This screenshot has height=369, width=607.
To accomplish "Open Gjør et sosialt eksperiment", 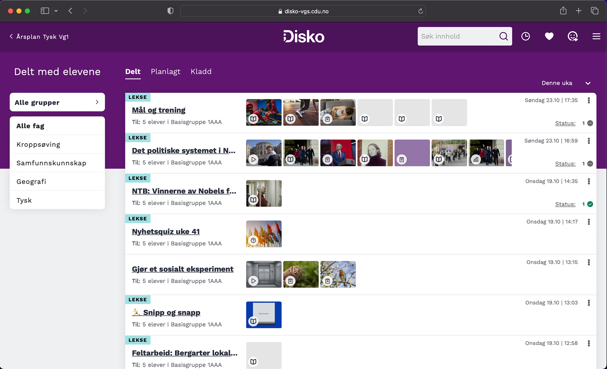I will coord(183,269).
